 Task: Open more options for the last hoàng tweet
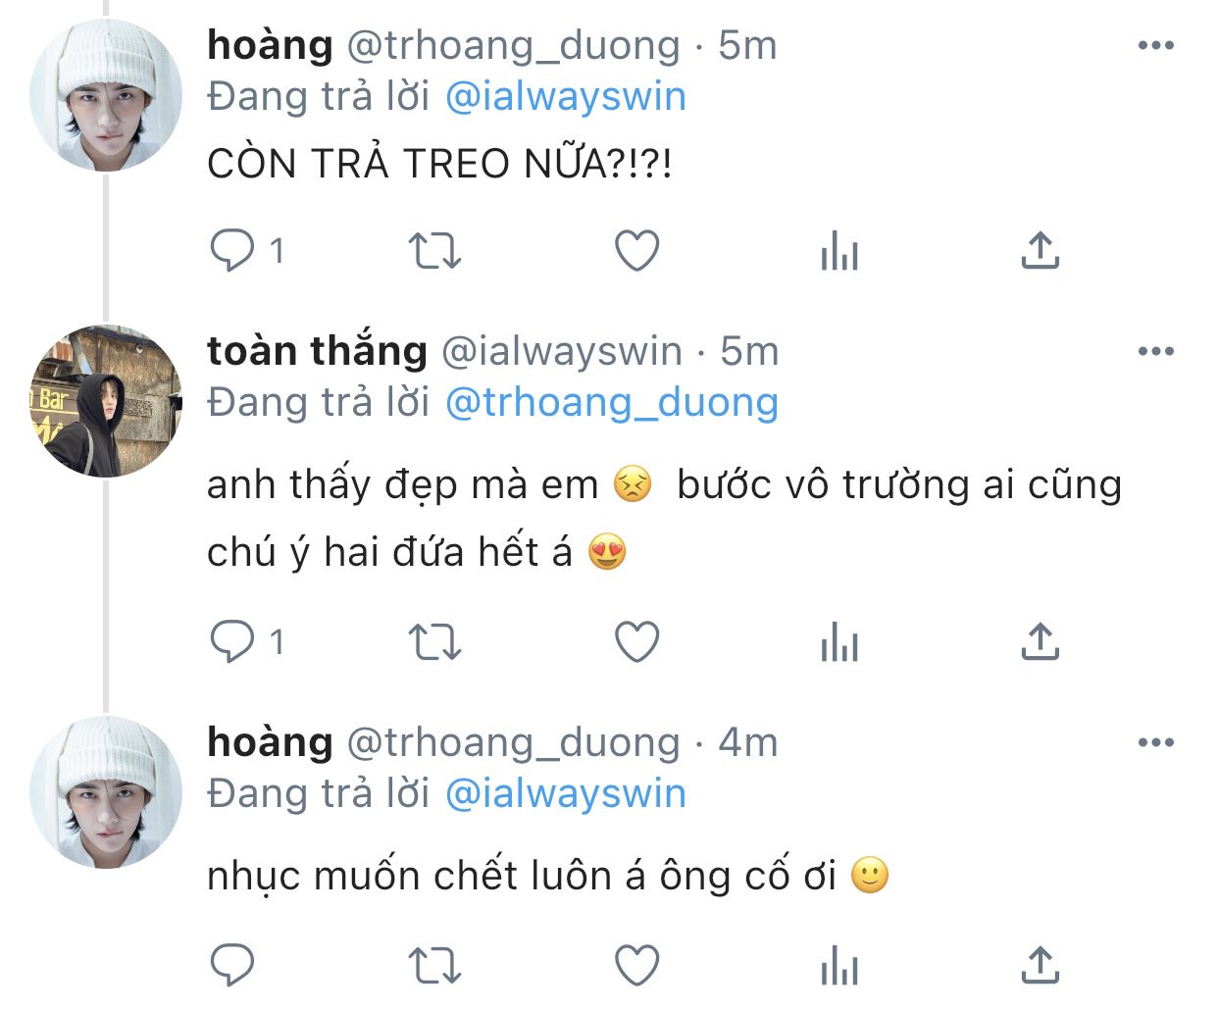click(x=1155, y=742)
